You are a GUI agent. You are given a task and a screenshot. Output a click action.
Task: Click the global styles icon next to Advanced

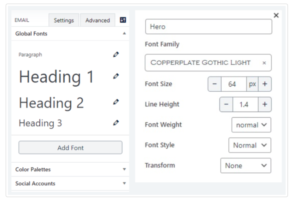[123, 20]
